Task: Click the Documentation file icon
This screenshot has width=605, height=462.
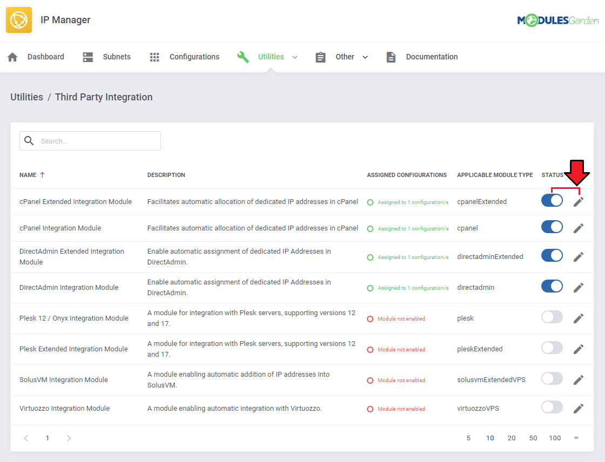Action: [391, 57]
